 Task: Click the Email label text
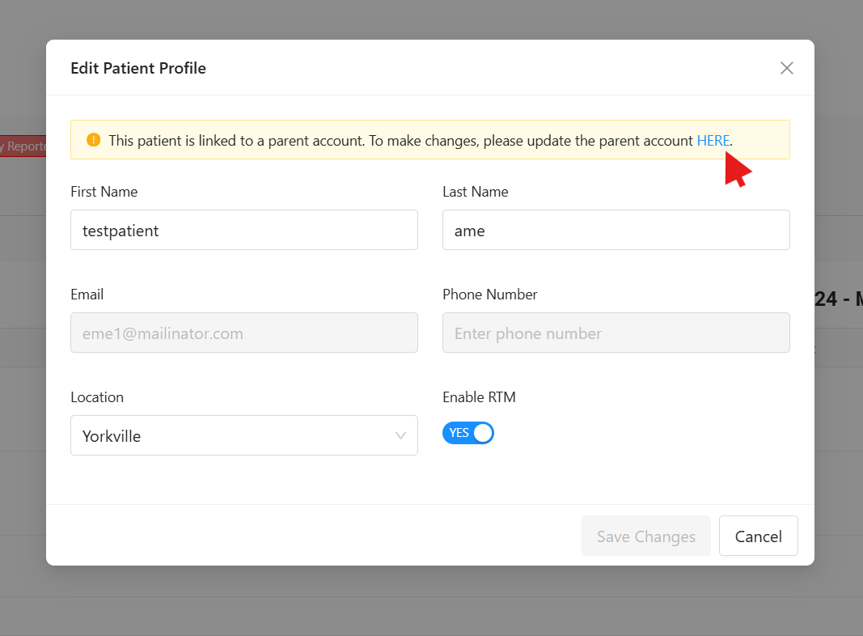coord(87,295)
